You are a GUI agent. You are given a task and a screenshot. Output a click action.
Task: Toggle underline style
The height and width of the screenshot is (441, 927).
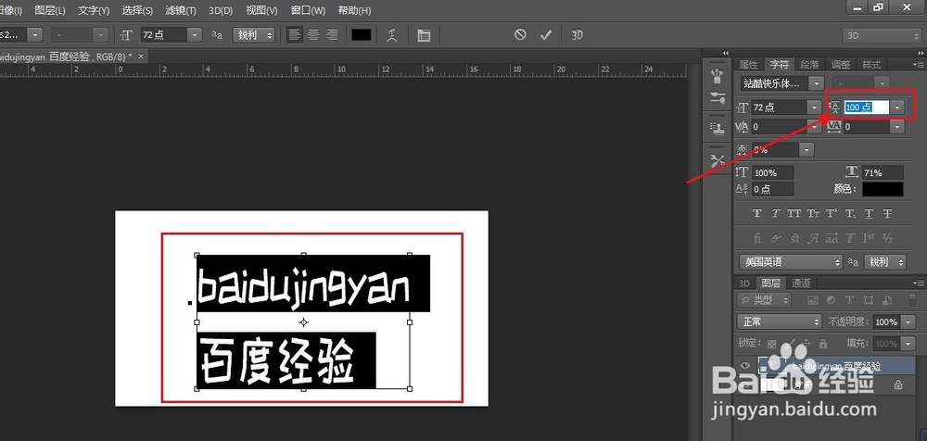pos(869,213)
